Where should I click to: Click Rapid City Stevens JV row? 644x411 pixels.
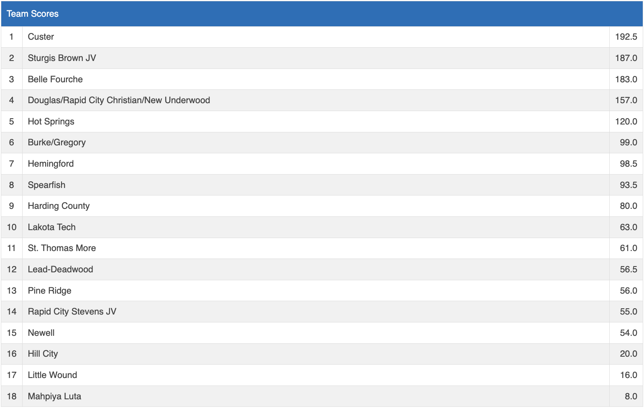tap(72, 312)
